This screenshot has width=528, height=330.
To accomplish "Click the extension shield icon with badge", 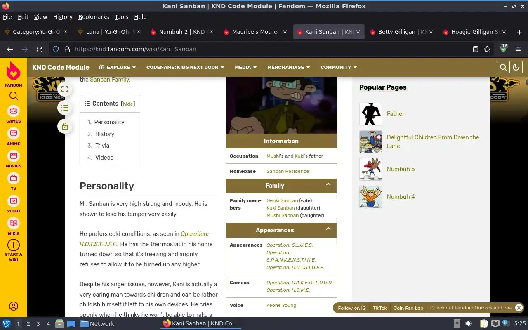I will pyautogui.click(x=503, y=49).
